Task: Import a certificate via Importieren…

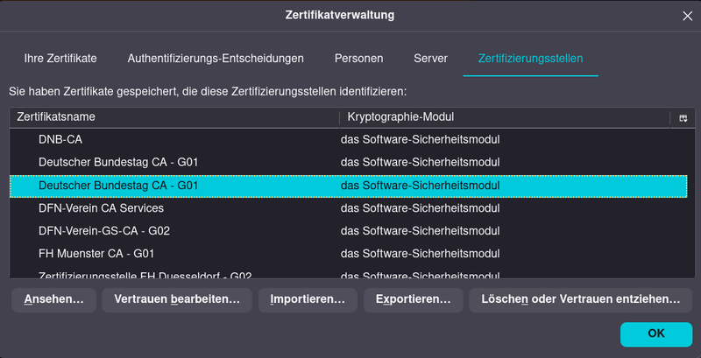Action: pyautogui.click(x=308, y=299)
